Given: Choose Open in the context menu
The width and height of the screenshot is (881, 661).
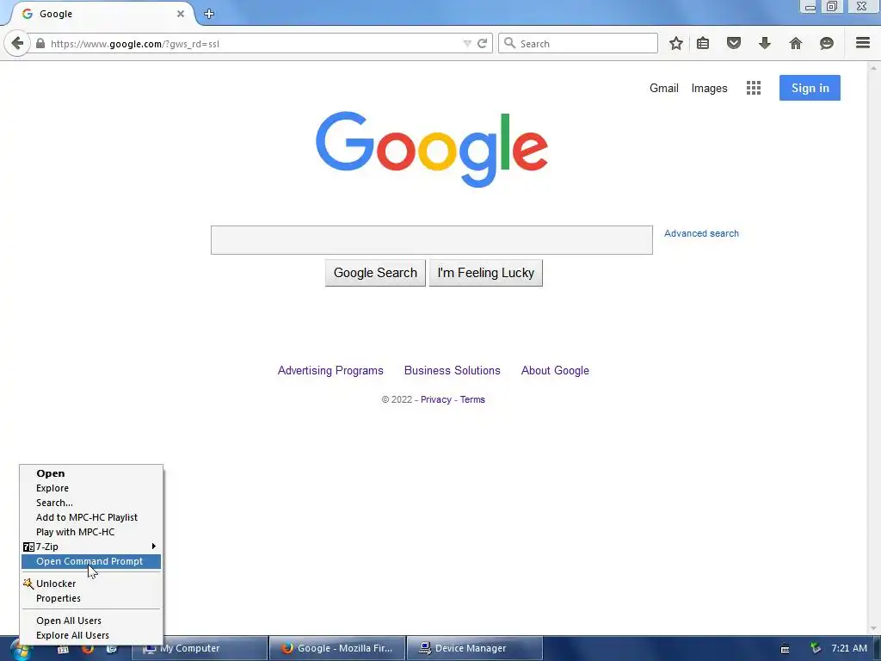Looking at the screenshot, I should 91,473.
